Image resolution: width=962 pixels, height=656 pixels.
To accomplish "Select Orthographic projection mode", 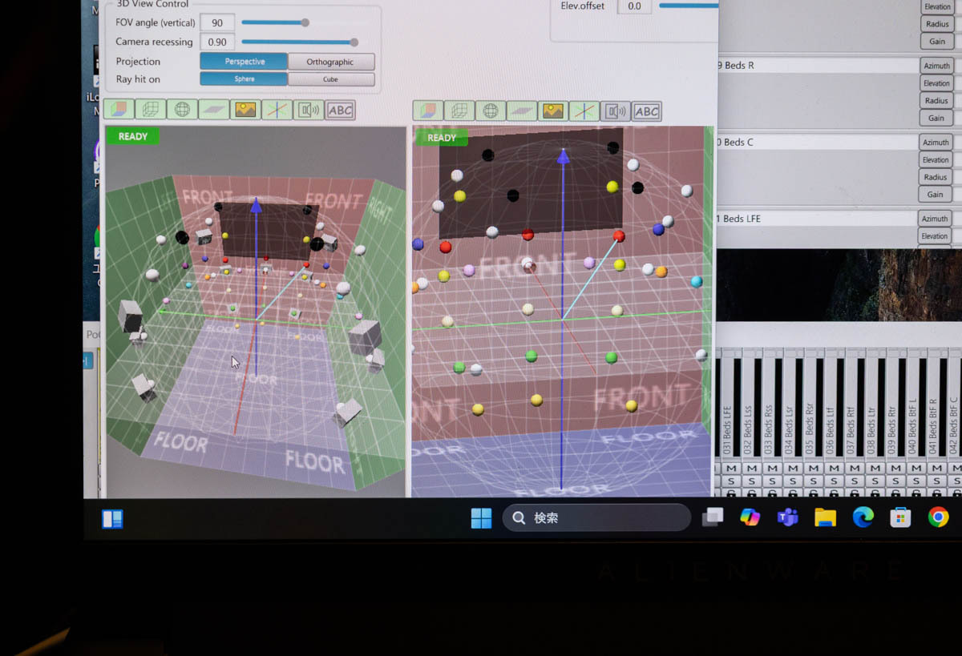I will (330, 62).
